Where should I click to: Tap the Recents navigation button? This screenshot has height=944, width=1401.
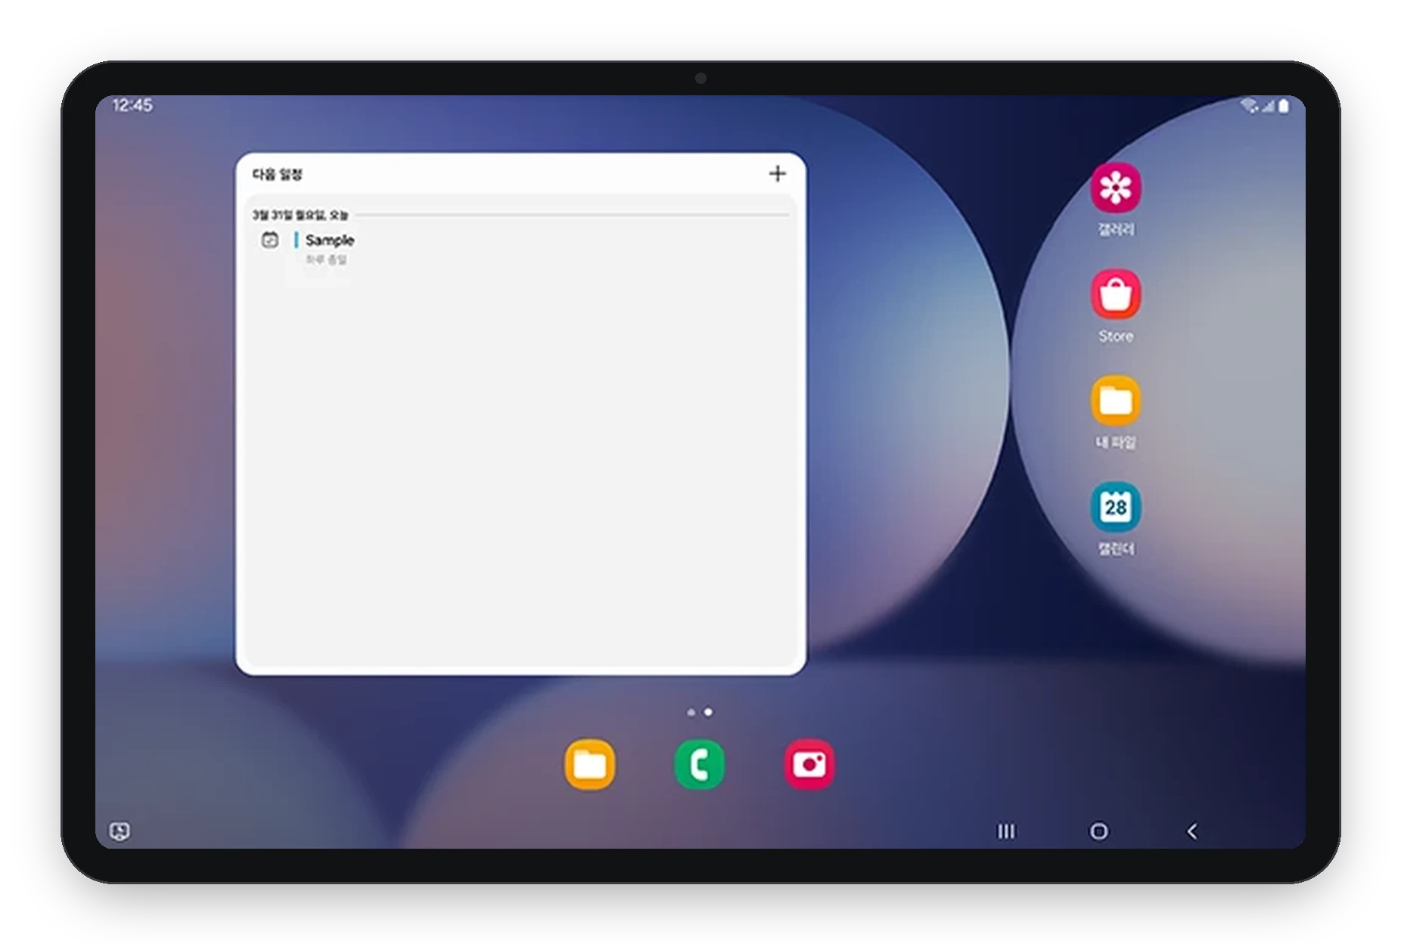pyautogui.click(x=1005, y=831)
